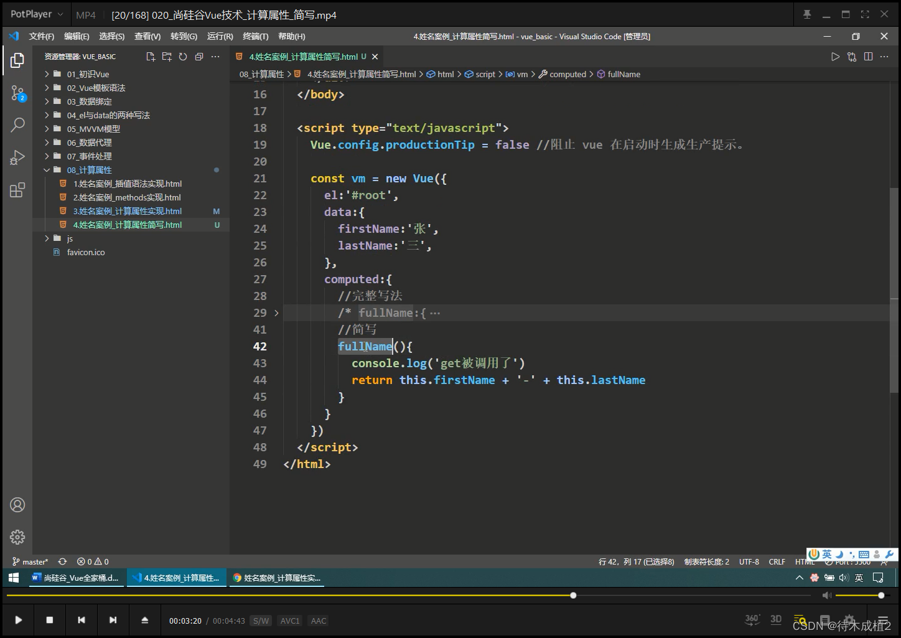Toggle 3D video mode
Screen dimensions: 901x638
[x=776, y=619]
